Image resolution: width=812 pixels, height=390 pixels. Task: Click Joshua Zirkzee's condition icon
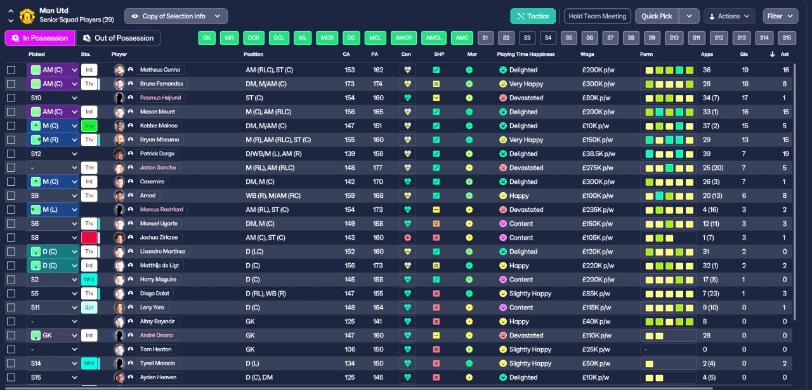click(407, 237)
